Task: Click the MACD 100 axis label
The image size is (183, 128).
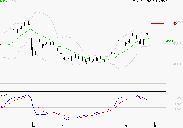Action: [x=178, y=99]
